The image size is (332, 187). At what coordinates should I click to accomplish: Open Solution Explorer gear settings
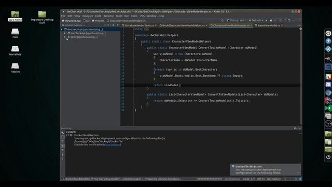coord(114,25)
